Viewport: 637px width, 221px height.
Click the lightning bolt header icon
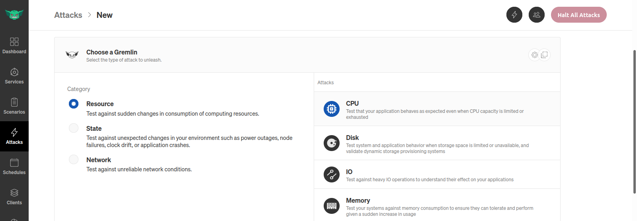point(514,15)
